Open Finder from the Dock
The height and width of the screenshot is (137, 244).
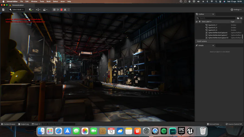tap(41, 131)
